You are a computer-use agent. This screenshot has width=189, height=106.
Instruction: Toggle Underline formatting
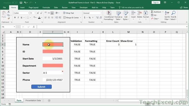(22, 18)
